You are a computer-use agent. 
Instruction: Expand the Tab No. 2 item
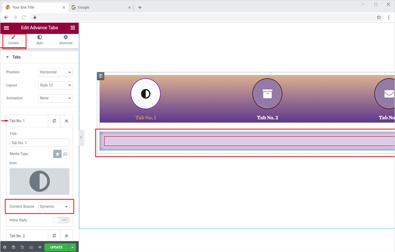(27, 236)
